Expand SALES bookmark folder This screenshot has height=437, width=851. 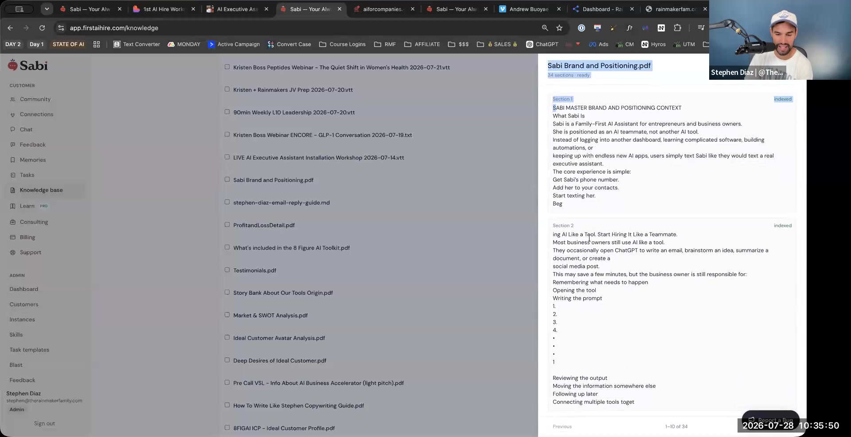click(497, 44)
